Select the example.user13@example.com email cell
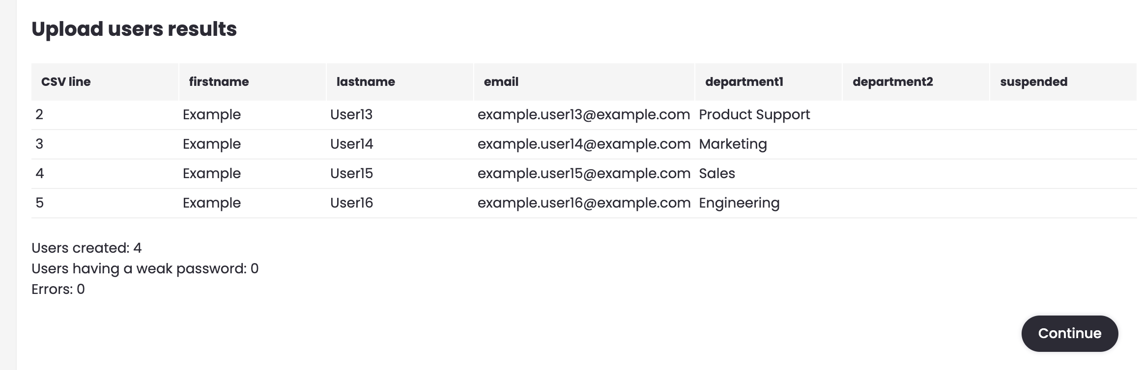1142x370 pixels. pos(584,114)
